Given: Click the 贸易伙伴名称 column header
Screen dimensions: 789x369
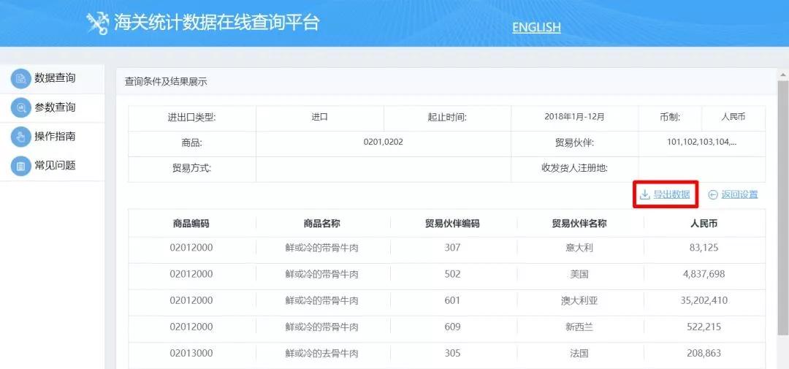Looking at the screenshot, I should pos(579,224).
